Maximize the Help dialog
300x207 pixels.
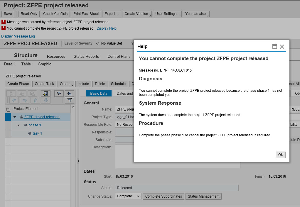point(274,46)
